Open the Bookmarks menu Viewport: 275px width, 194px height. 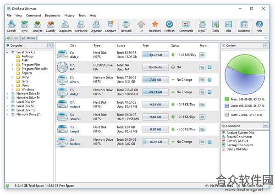(x=52, y=16)
